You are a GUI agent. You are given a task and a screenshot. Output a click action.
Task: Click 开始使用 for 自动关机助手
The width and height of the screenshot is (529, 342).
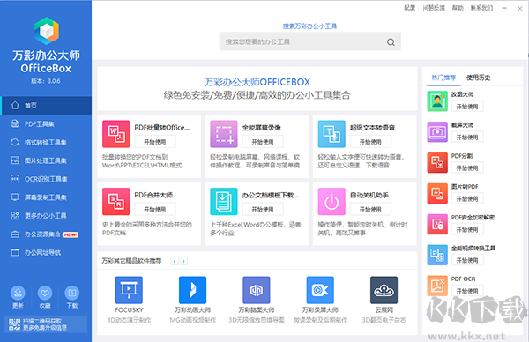click(370, 210)
